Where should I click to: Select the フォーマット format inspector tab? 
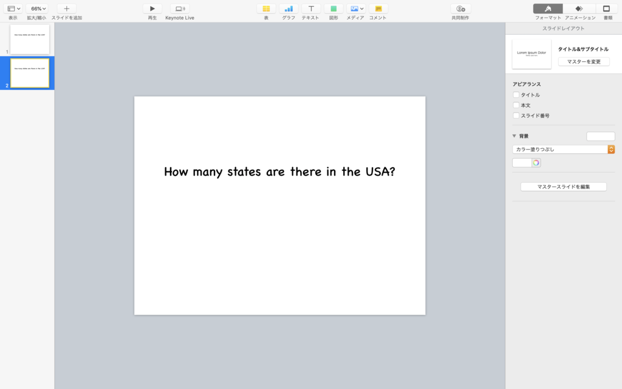pos(548,9)
